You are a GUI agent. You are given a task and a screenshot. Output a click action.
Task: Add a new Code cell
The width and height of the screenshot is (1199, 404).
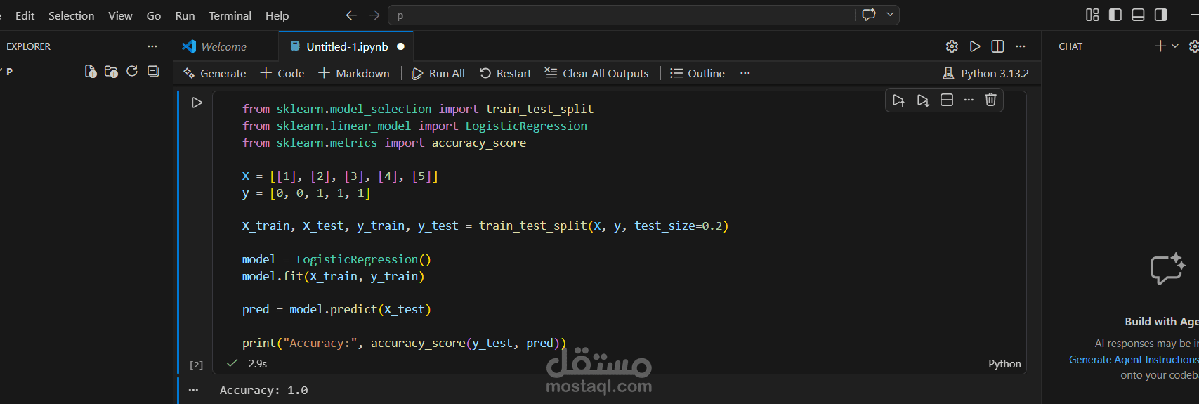click(282, 73)
